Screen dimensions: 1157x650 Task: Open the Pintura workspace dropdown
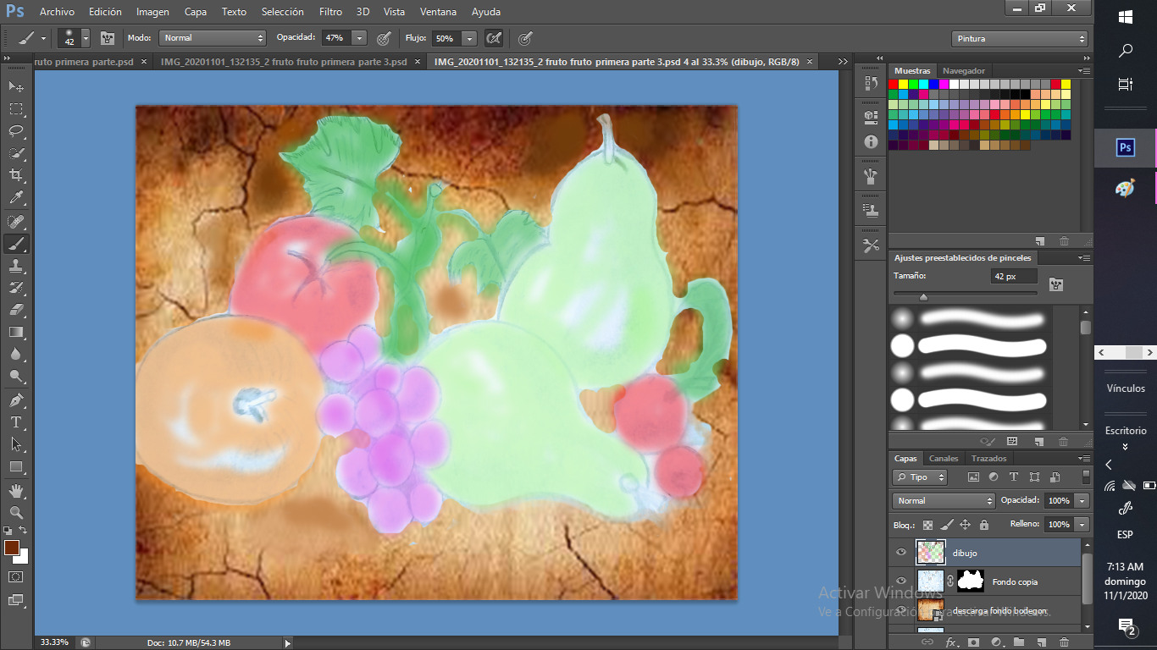[x=1020, y=38]
